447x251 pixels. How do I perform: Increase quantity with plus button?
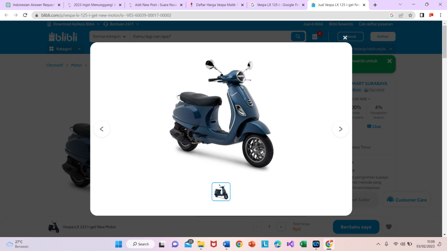click(281, 227)
